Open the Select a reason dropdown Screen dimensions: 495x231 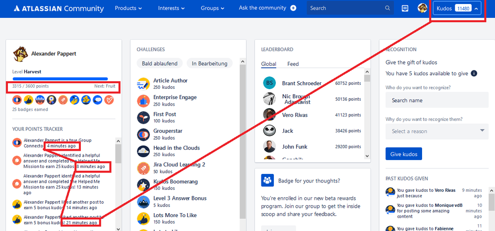pyautogui.click(x=437, y=131)
